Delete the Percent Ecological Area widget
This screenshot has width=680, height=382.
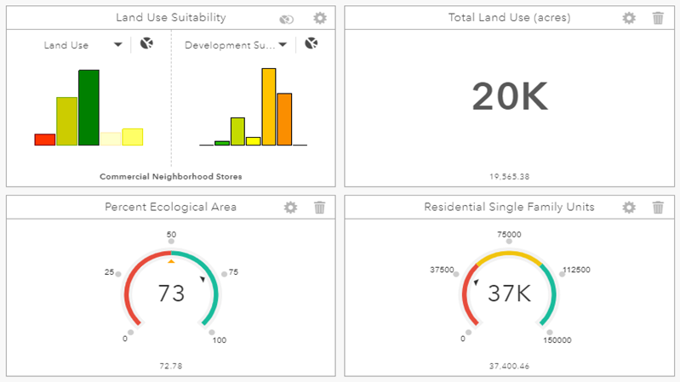coord(319,207)
